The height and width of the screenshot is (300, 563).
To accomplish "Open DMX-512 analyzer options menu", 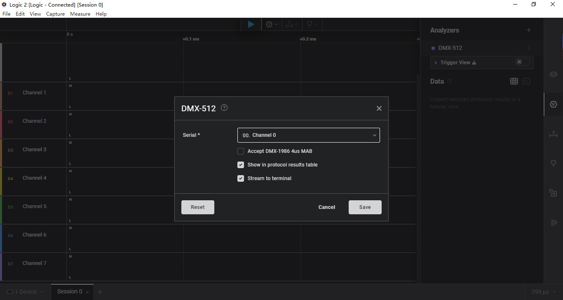I will point(530,48).
